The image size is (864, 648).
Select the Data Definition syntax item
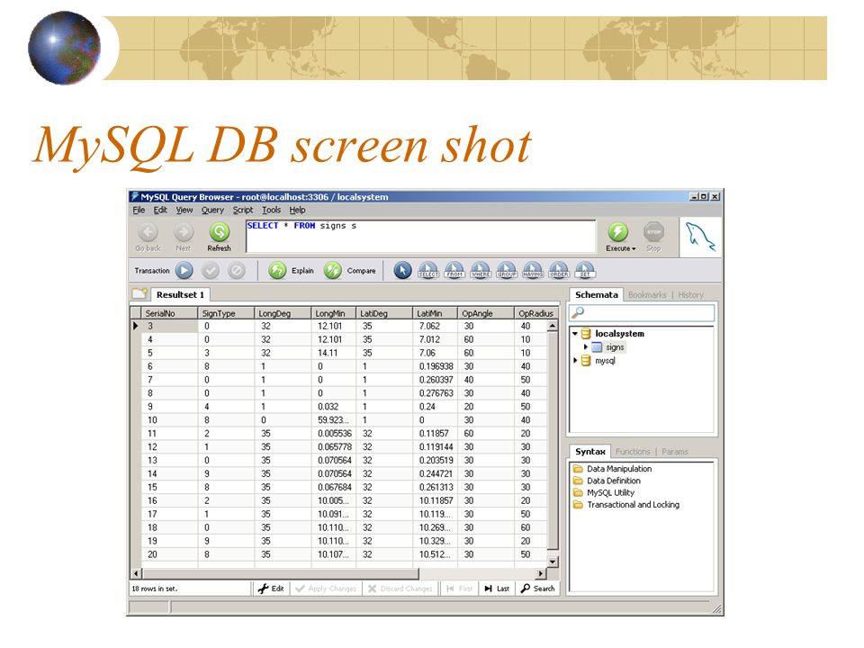(x=613, y=481)
